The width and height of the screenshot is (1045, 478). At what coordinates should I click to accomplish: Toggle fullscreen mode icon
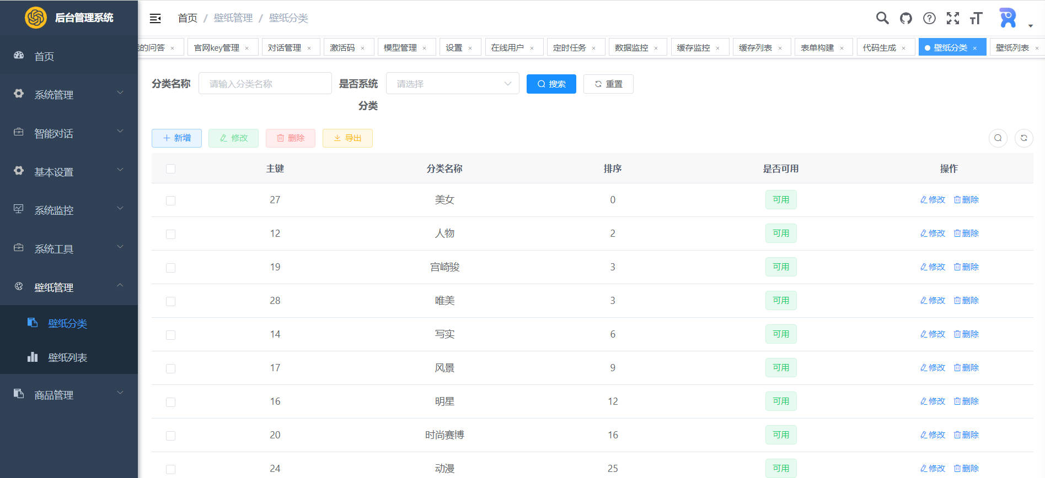coord(953,18)
